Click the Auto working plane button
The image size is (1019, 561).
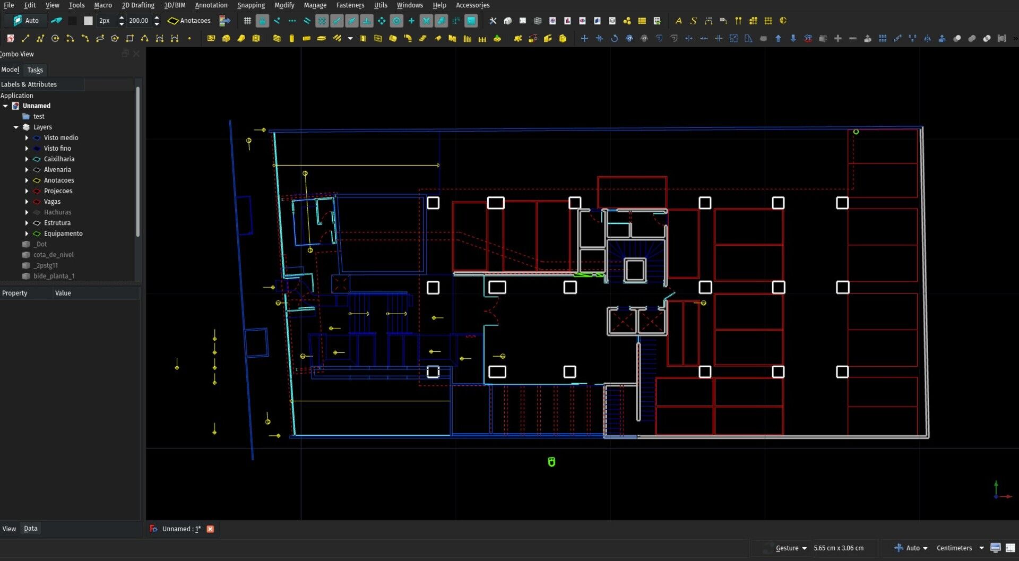coord(25,21)
